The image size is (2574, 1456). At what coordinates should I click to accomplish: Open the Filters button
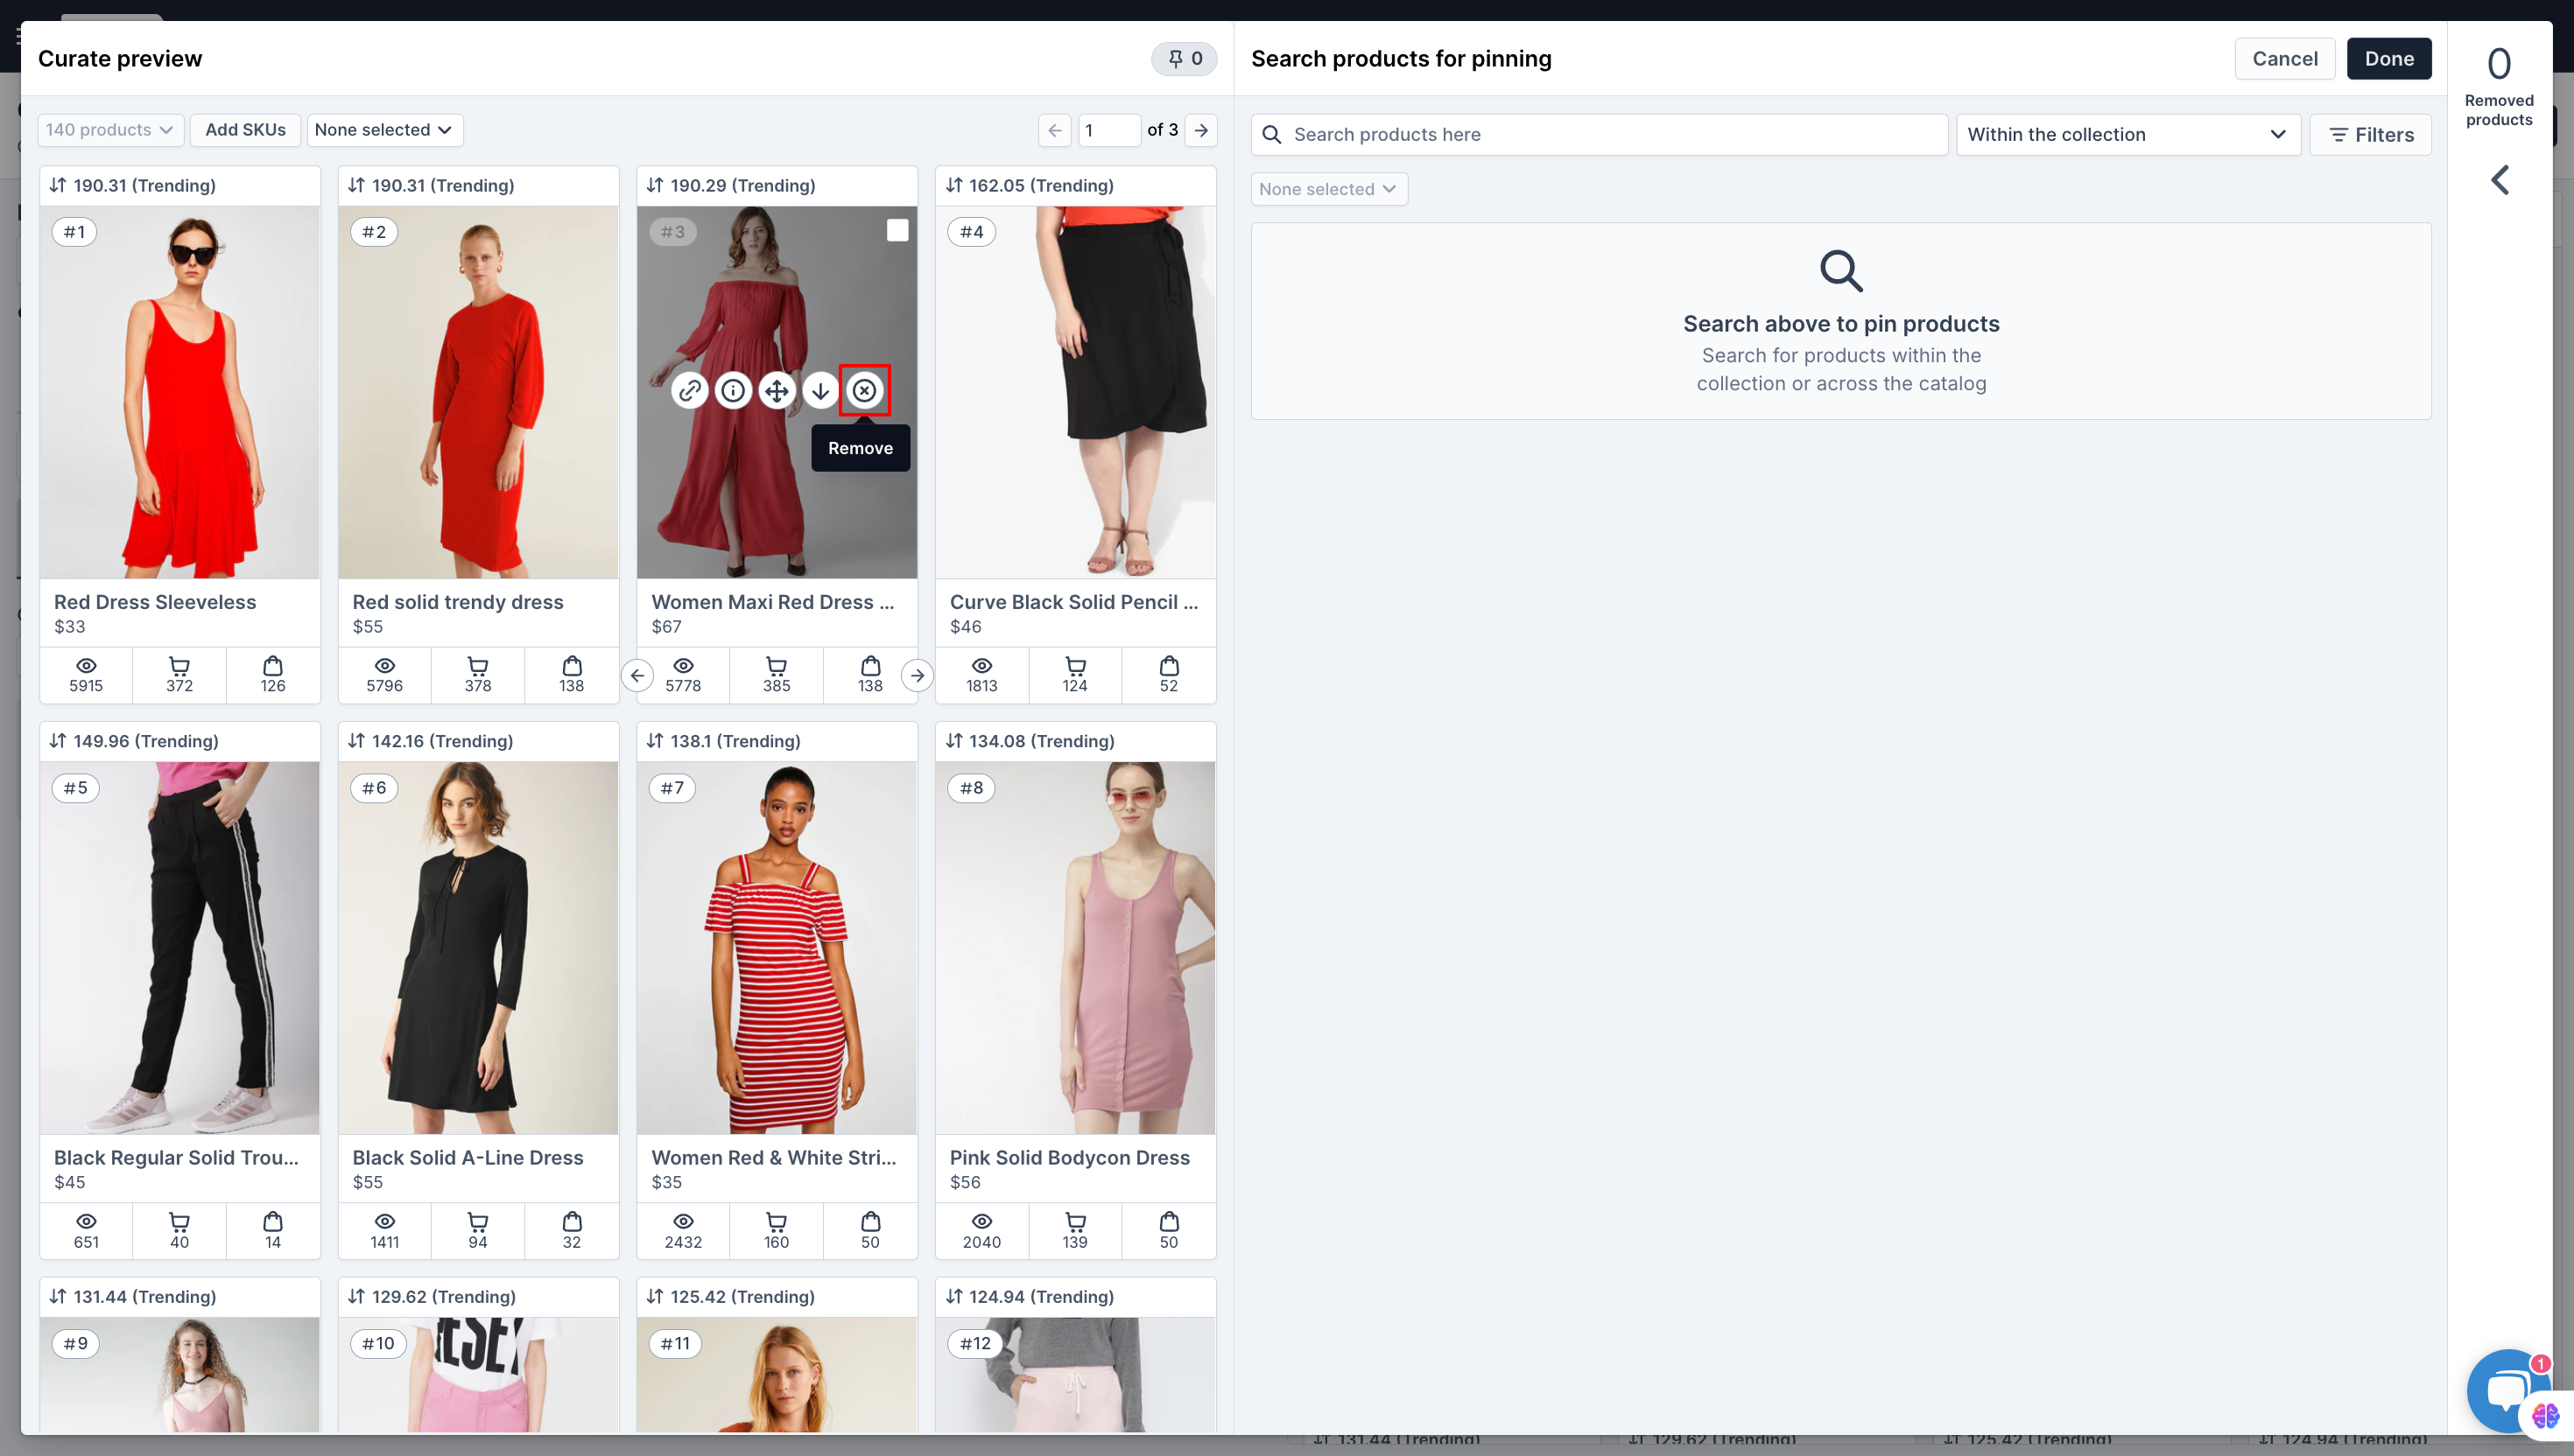click(x=2370, y=135)
